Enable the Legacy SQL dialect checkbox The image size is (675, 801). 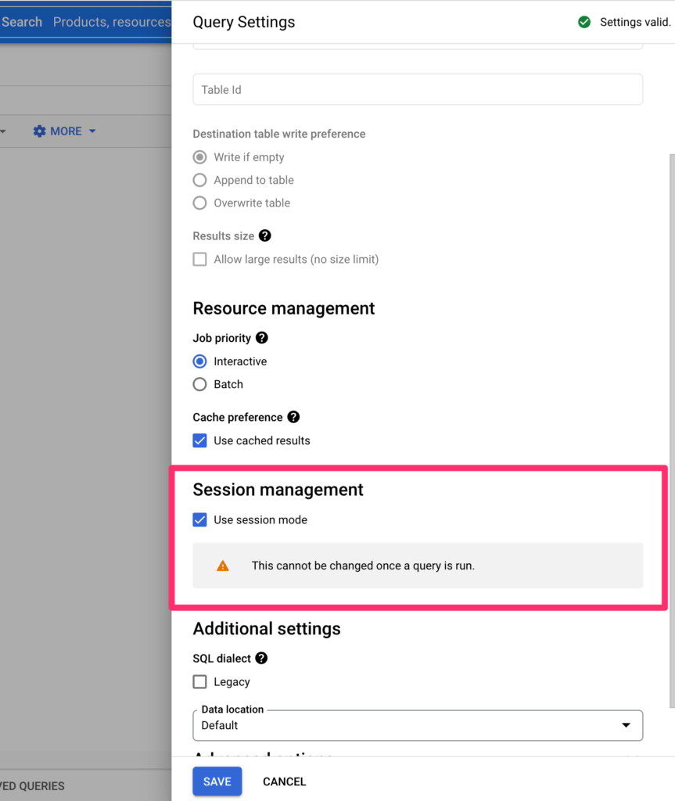click(x=200, y=682)
